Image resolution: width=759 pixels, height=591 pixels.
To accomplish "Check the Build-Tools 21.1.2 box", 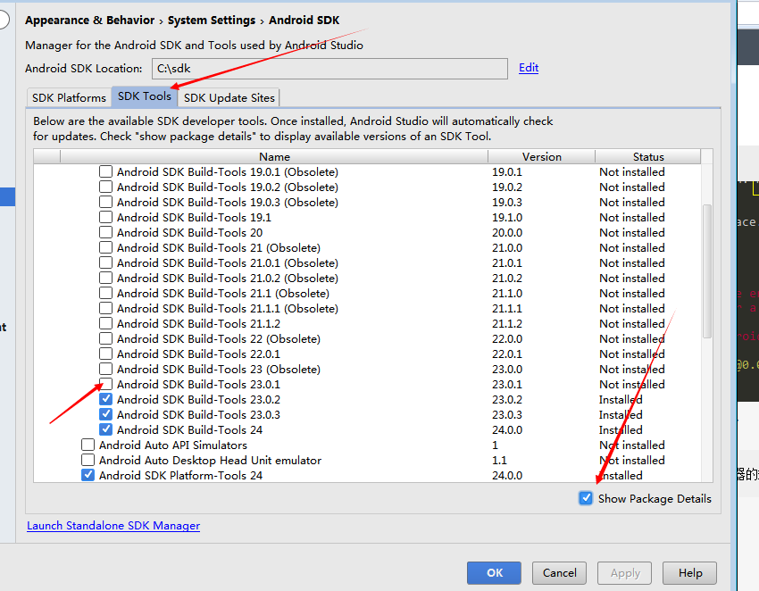I will coord(105,323).
